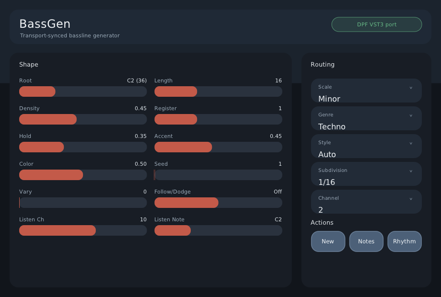
Task: Click the Vary slider track
Action: click(83, 203)
